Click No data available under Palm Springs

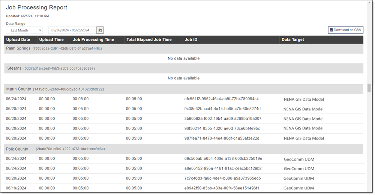[x=184, y=58]
